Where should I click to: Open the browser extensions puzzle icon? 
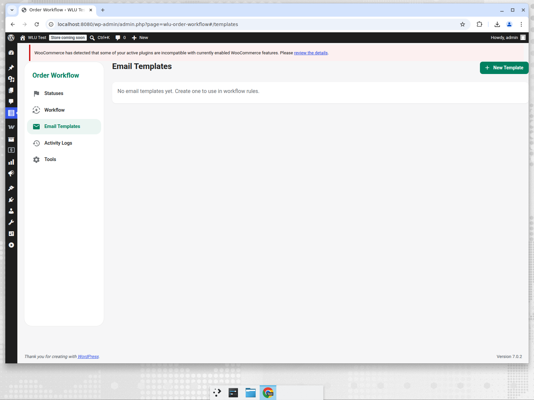pyautogui.click(x=480, y=24)
